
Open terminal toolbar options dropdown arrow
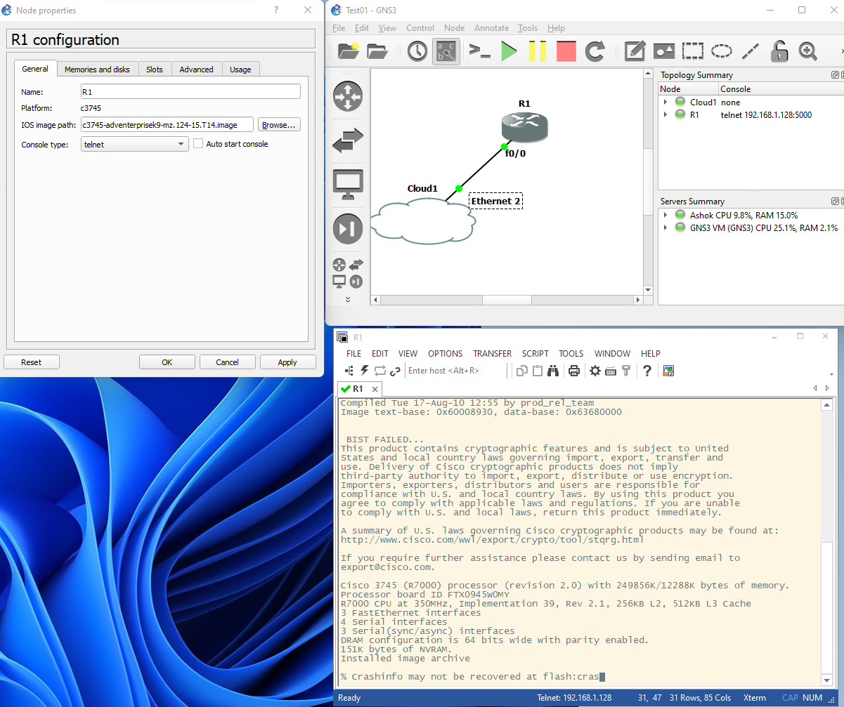(832, 374)
